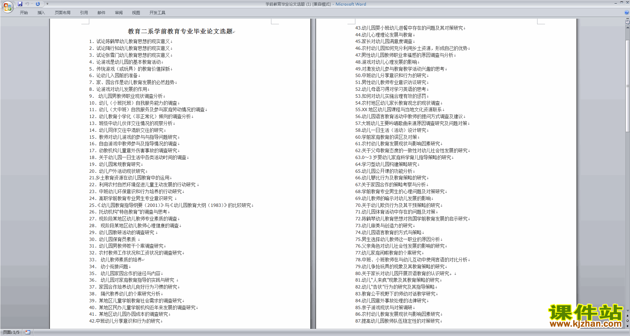
Task: Open the Select Browse Object button
Action: [x=627, y=321]
